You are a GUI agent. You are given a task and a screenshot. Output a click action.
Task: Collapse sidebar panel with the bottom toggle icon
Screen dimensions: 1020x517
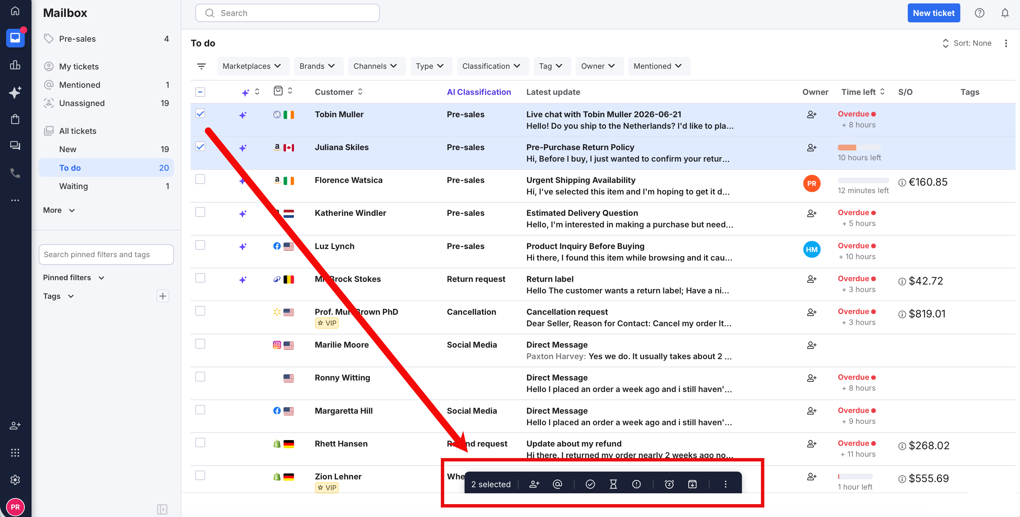162,509
